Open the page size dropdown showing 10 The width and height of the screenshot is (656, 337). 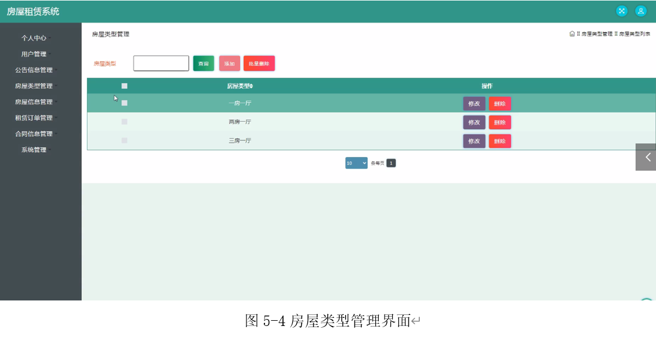point(356,163)
